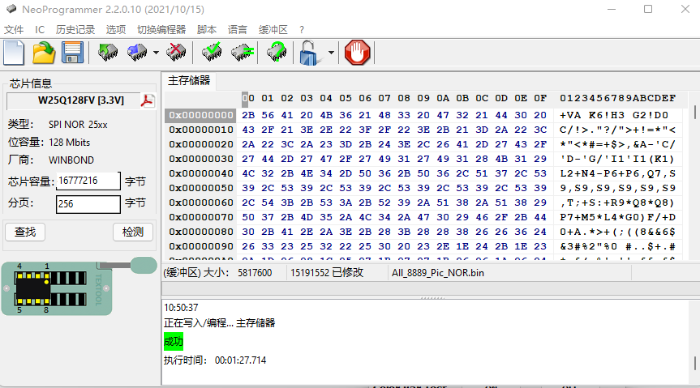
Task: Open the 缓冲区 menu
Action: click(273, 29)
